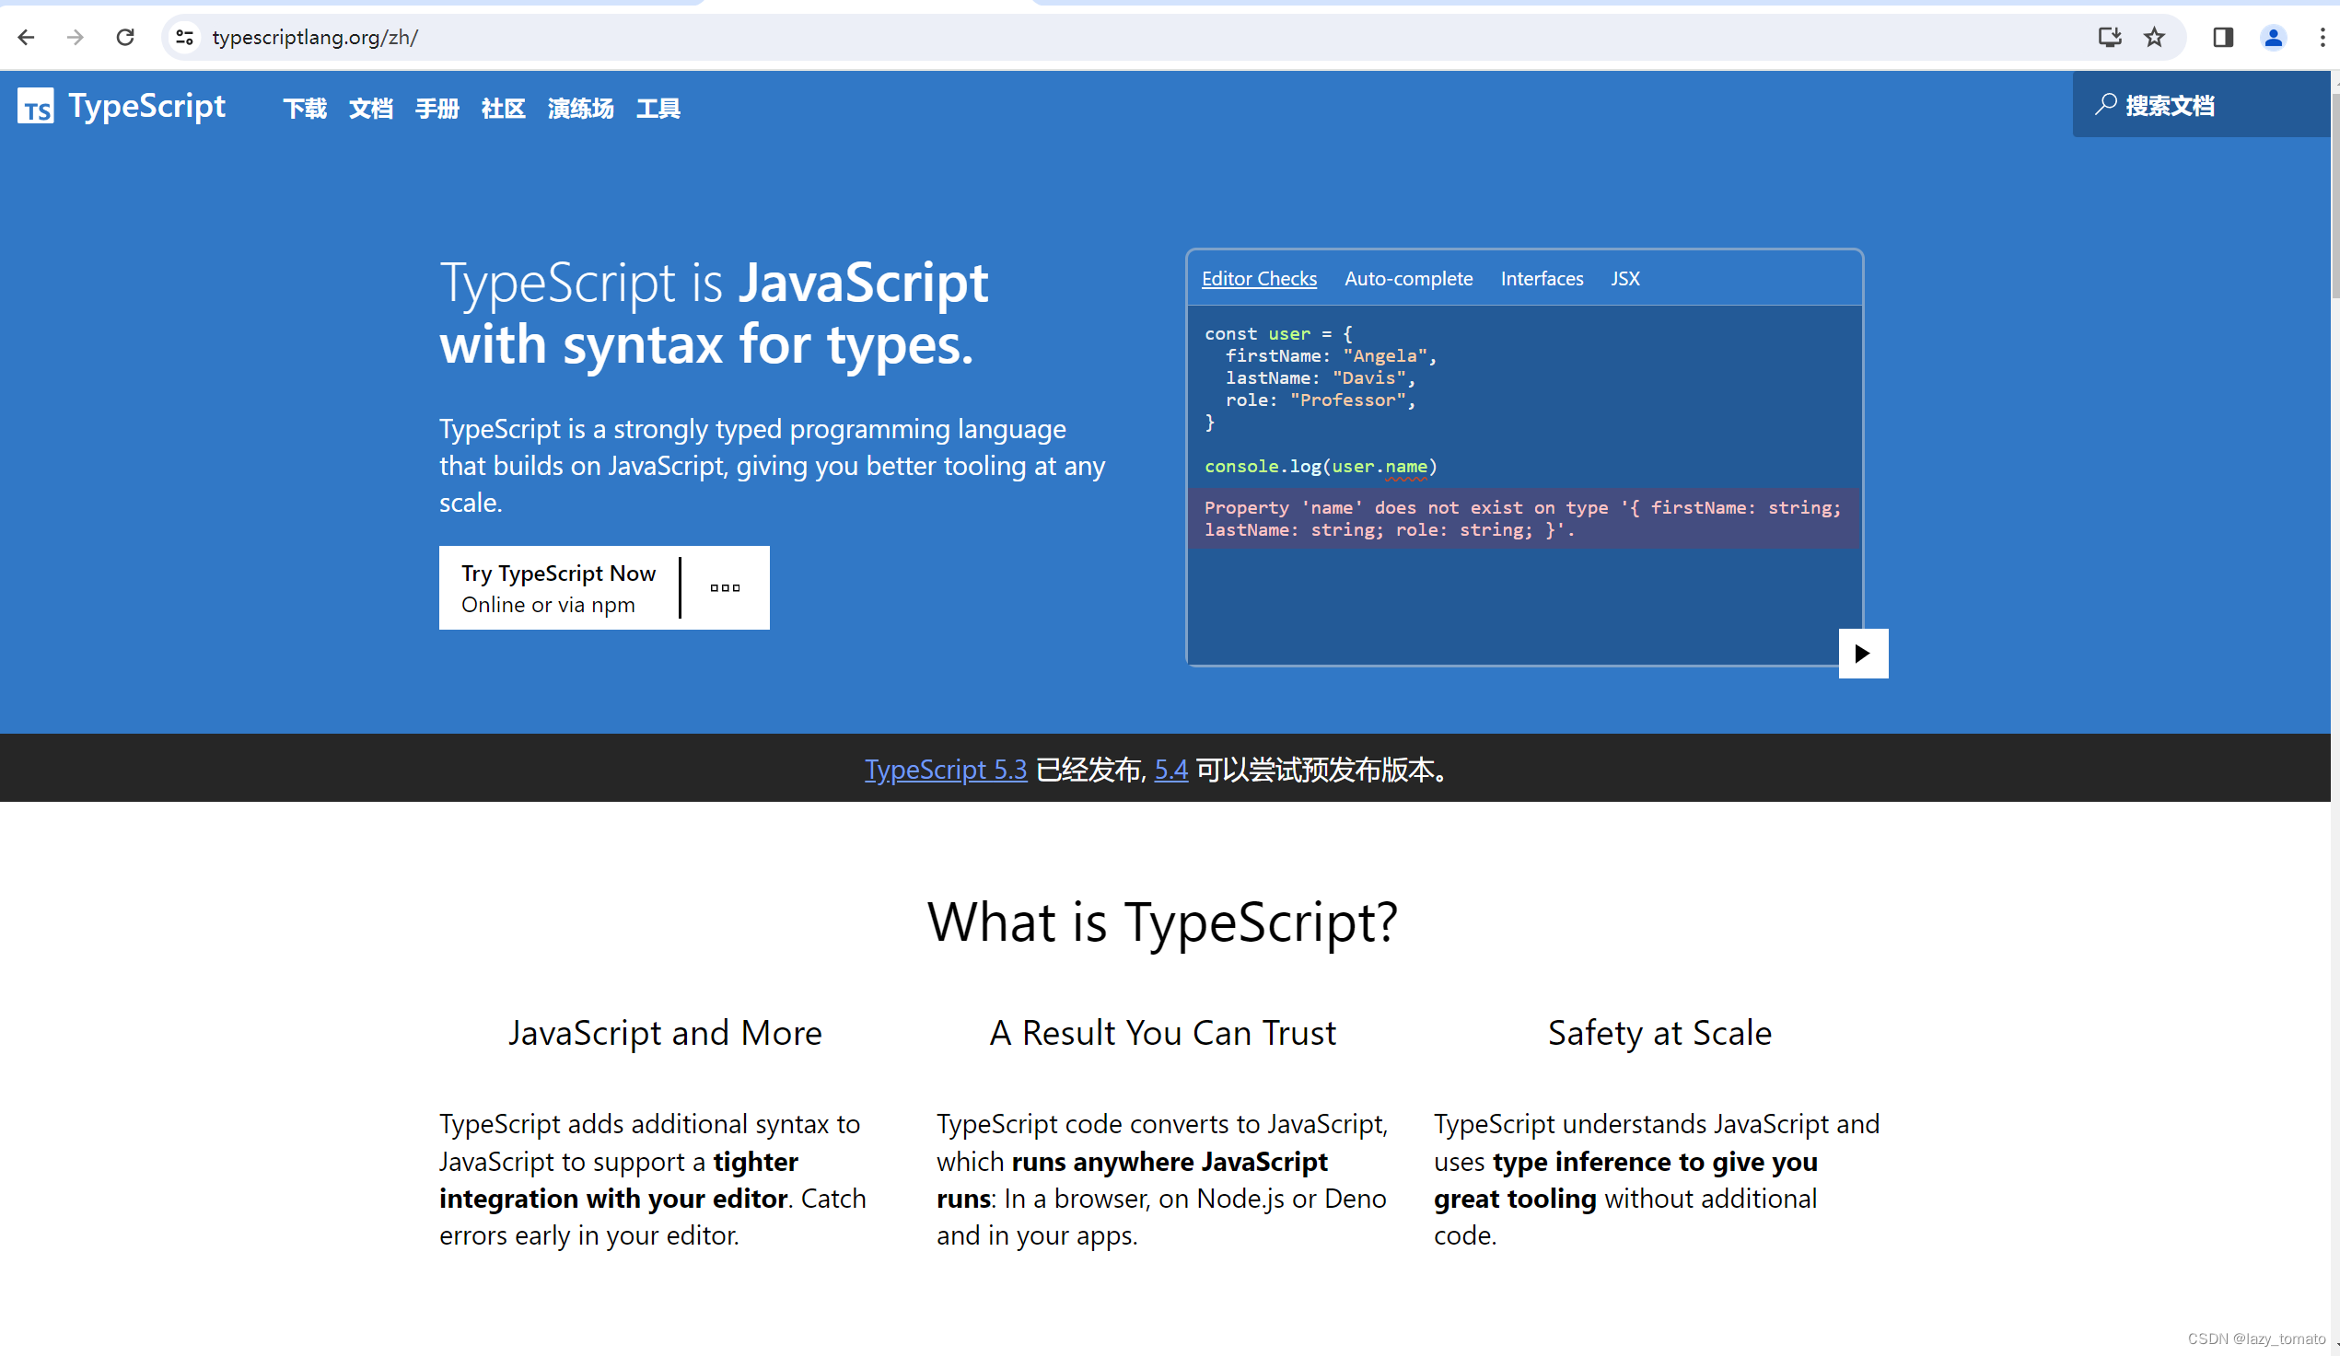Click the JavaScript and More heading

[665, 1033]
